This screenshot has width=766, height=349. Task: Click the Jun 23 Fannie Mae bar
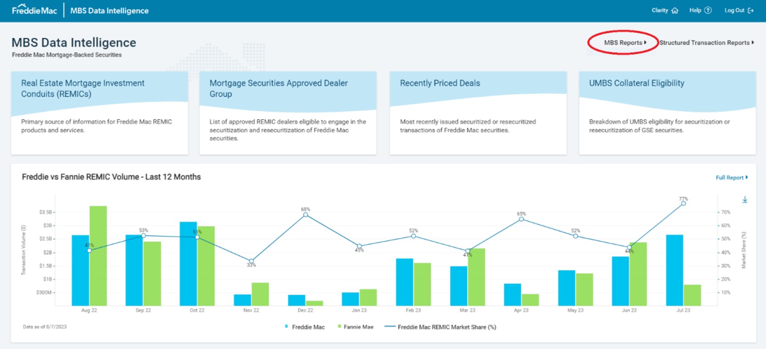[638, 274]
